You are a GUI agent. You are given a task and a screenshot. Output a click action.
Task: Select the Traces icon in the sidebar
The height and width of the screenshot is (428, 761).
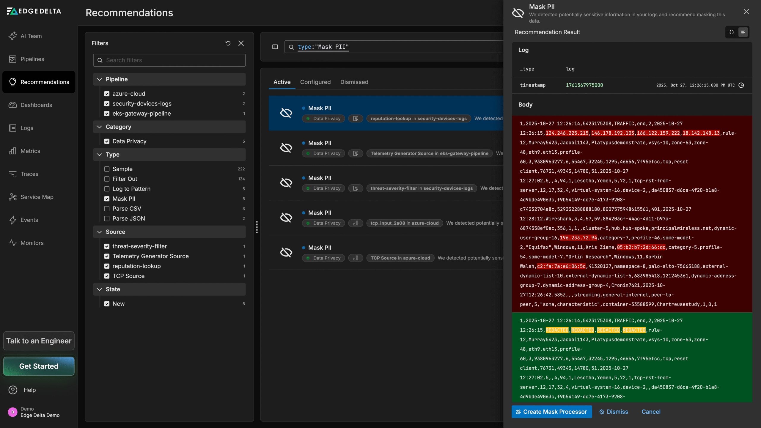(13, 174)
